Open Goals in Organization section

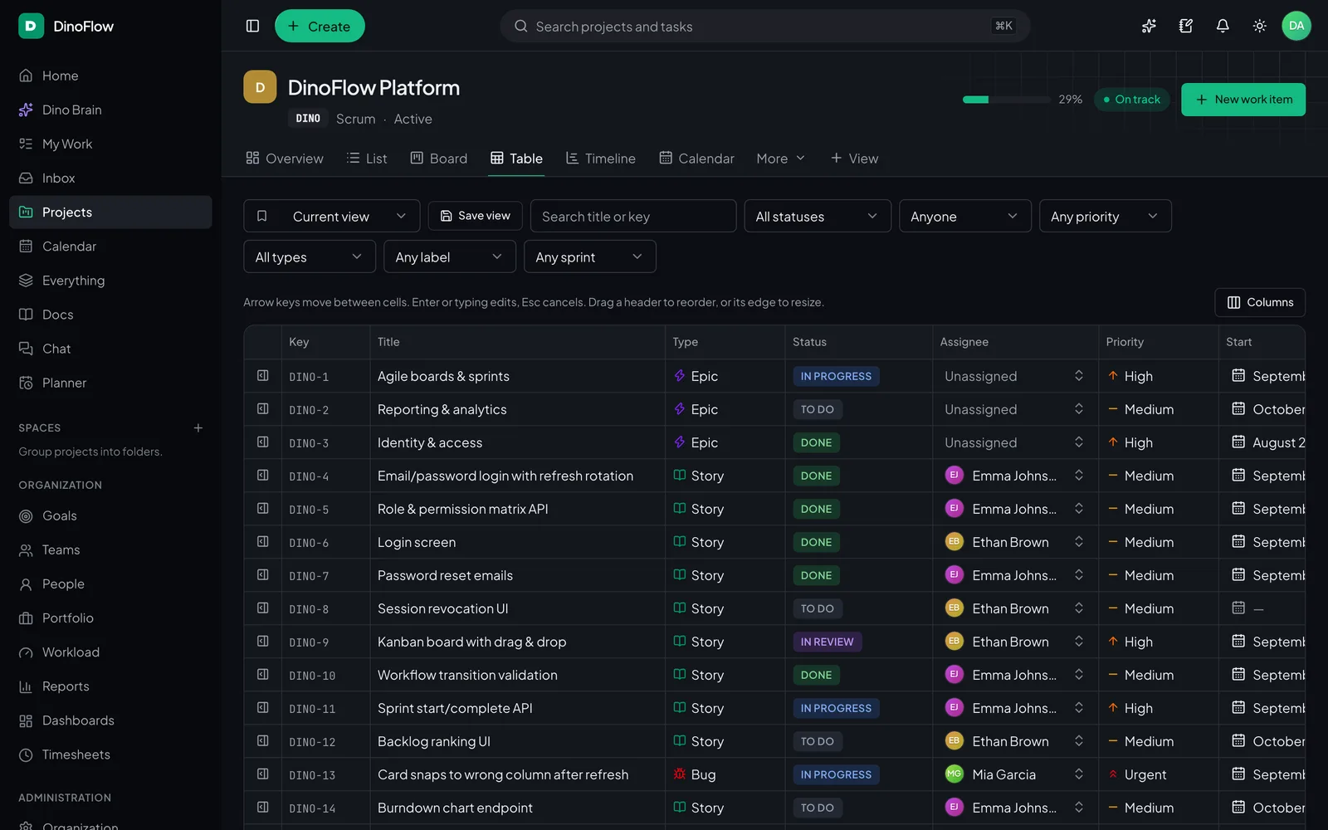coord(110,515)
